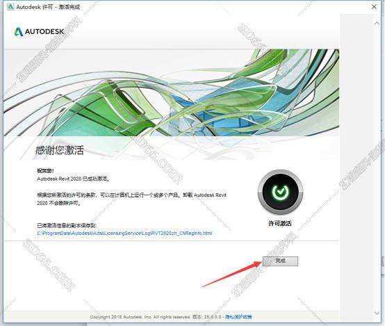
Task: Close the Autodesk 许可 window
Action: coord(374,7)
